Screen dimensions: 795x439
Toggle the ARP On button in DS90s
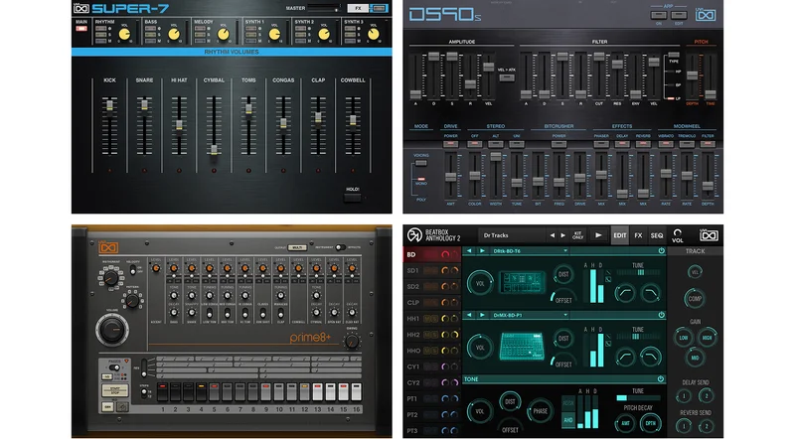(659, 15)
